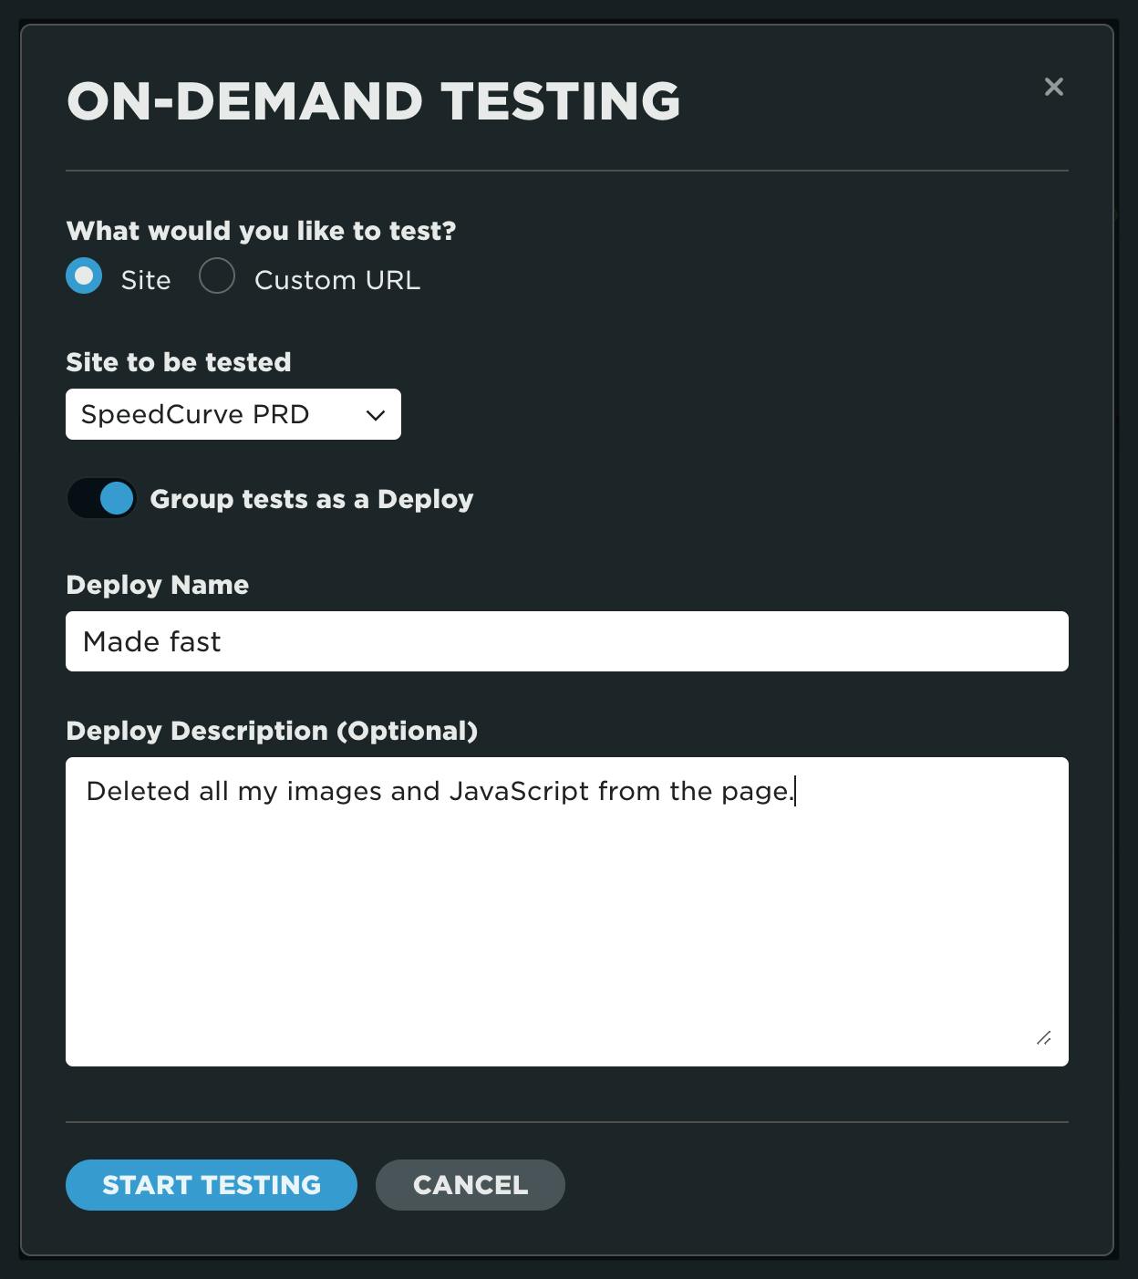
Task: Click the "Deploy Description (Optional)" label
Action: point(272,731)
